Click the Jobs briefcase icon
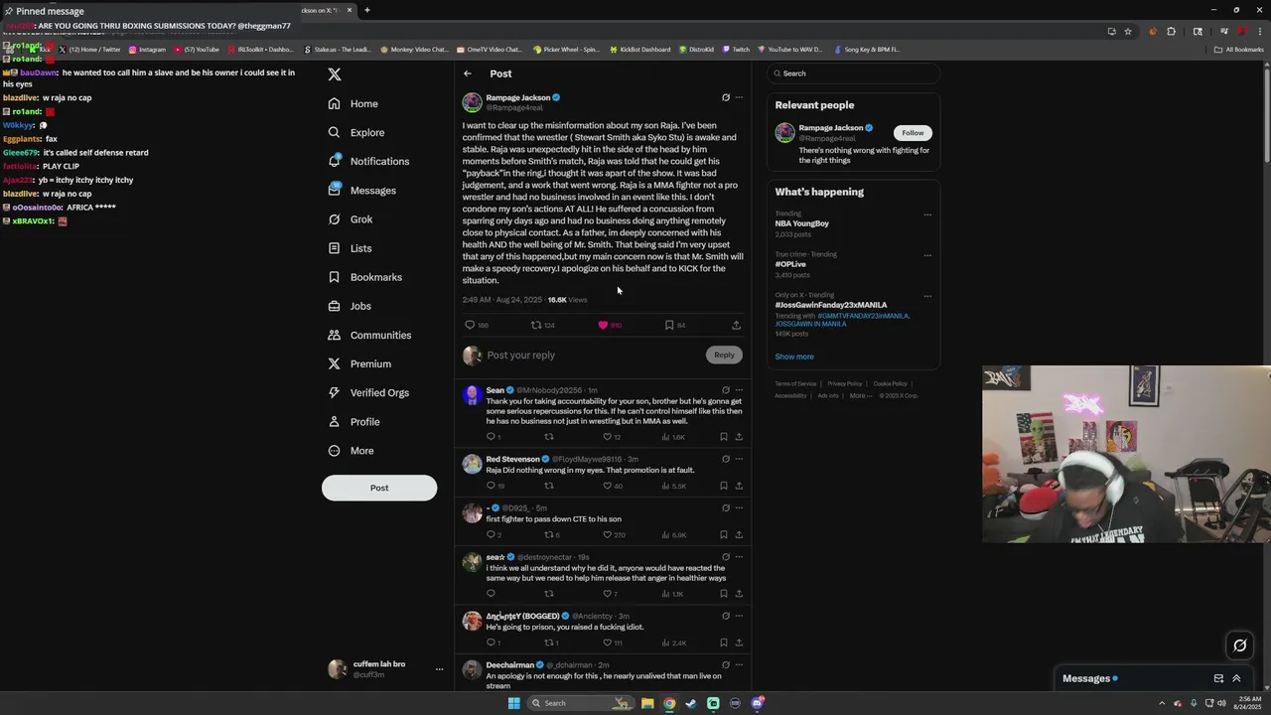This screenshot has width=1271, height=715. [x=335, y=306]
